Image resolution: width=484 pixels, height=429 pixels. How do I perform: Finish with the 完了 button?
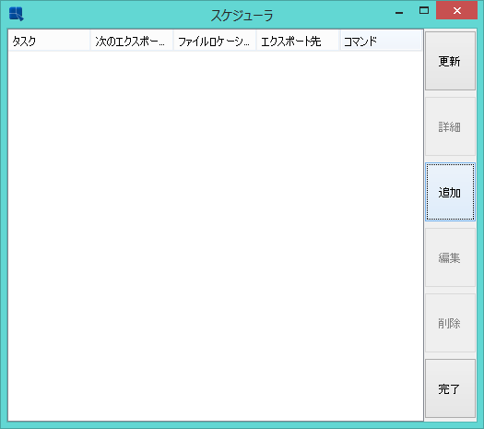(450, 388)
